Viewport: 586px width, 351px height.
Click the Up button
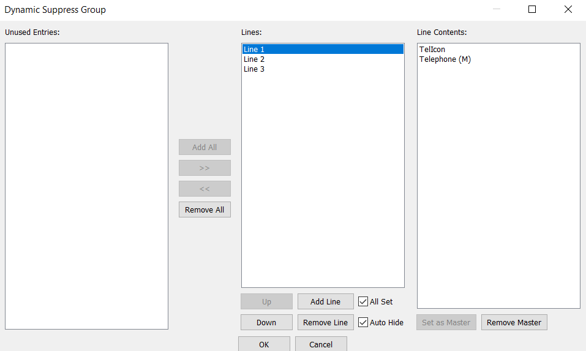click(266, 301)
